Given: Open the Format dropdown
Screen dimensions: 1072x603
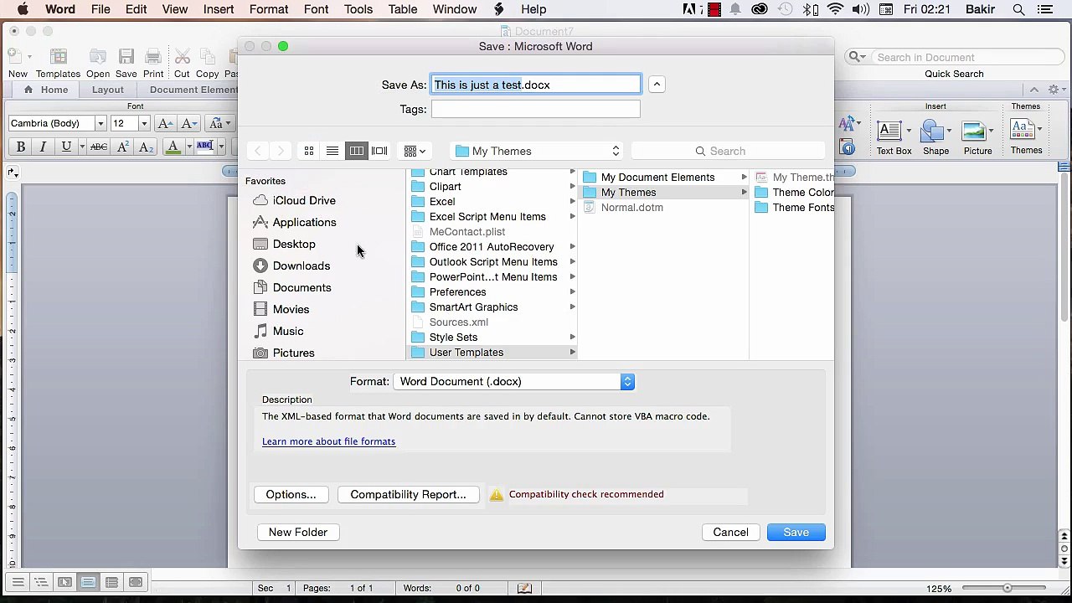Looking at the screenshot, I should (x=513, y=381).
